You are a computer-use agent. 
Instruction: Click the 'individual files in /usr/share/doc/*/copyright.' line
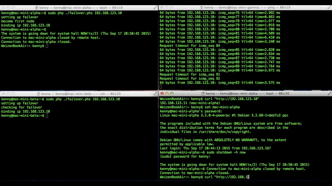205,132
